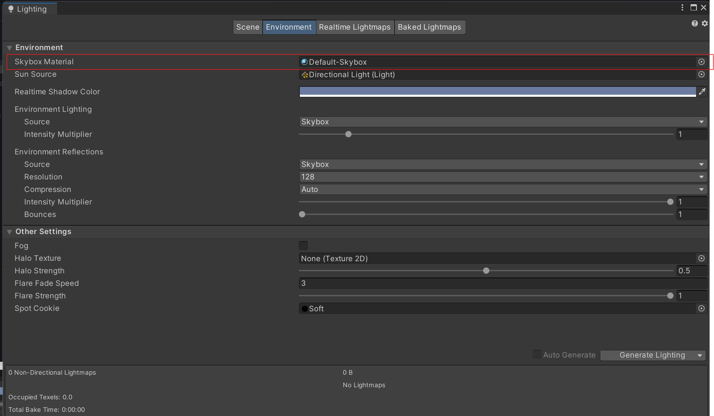Open the Skybox Material object picker

click(701, 62)
